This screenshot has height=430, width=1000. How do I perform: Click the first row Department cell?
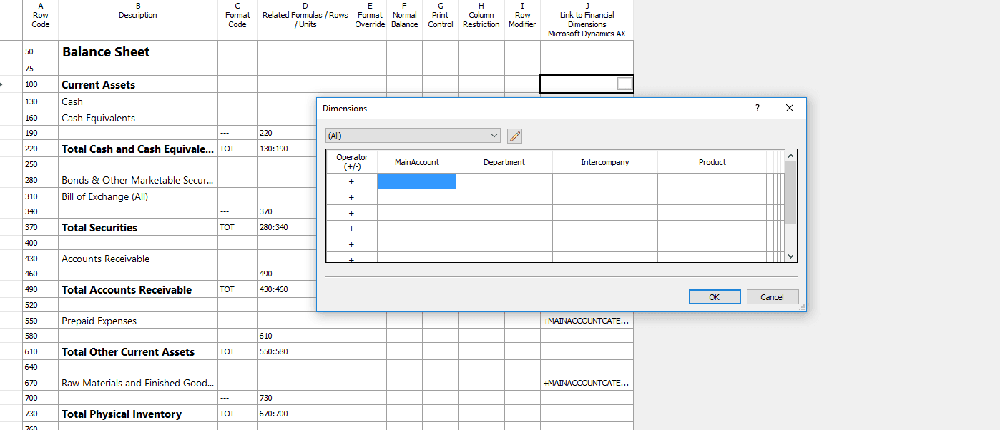(504, 181)
